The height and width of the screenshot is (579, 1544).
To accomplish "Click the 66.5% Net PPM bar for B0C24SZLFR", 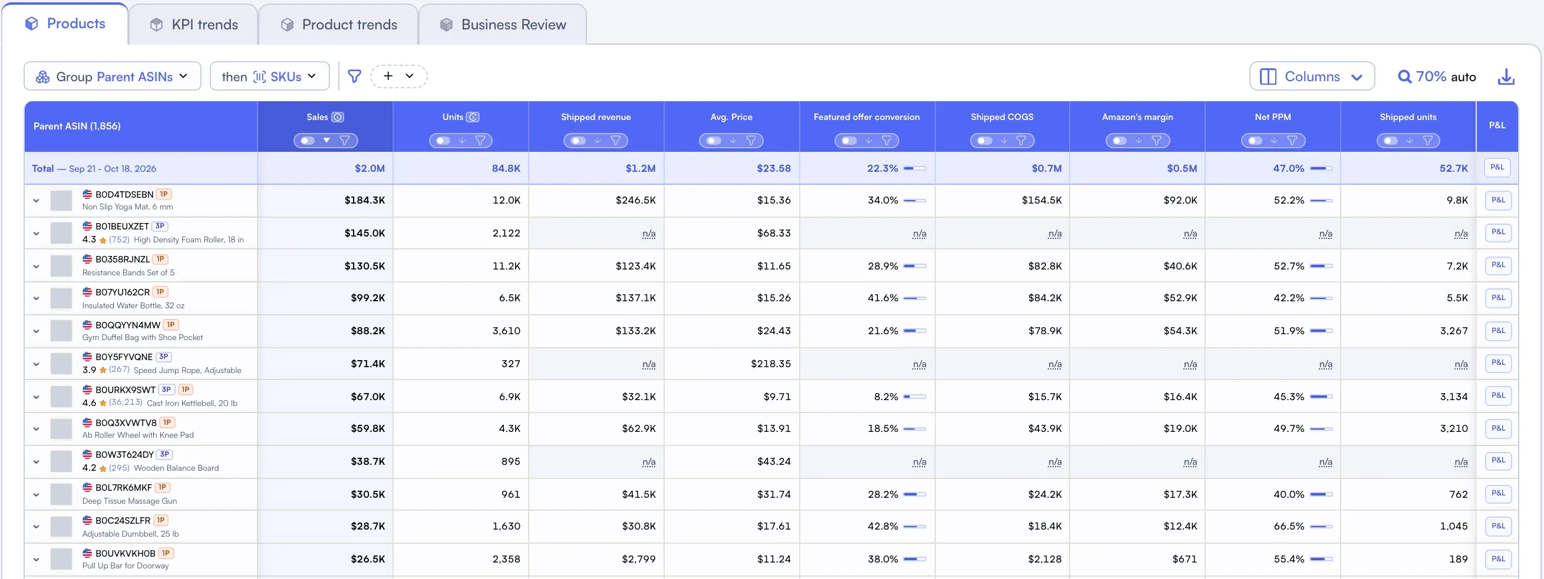I will point(1321,526).
